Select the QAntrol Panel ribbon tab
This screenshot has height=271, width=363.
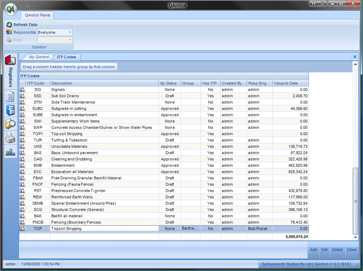click(x=37, y=15)
